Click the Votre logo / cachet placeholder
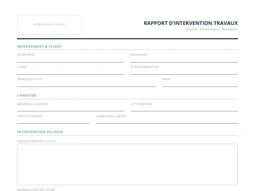This screenshot has height=191, width=255. tap(49, 24)
